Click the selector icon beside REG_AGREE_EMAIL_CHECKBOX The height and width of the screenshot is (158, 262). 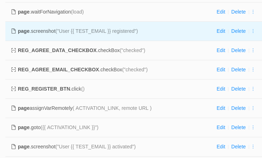(x=13, y=70)
